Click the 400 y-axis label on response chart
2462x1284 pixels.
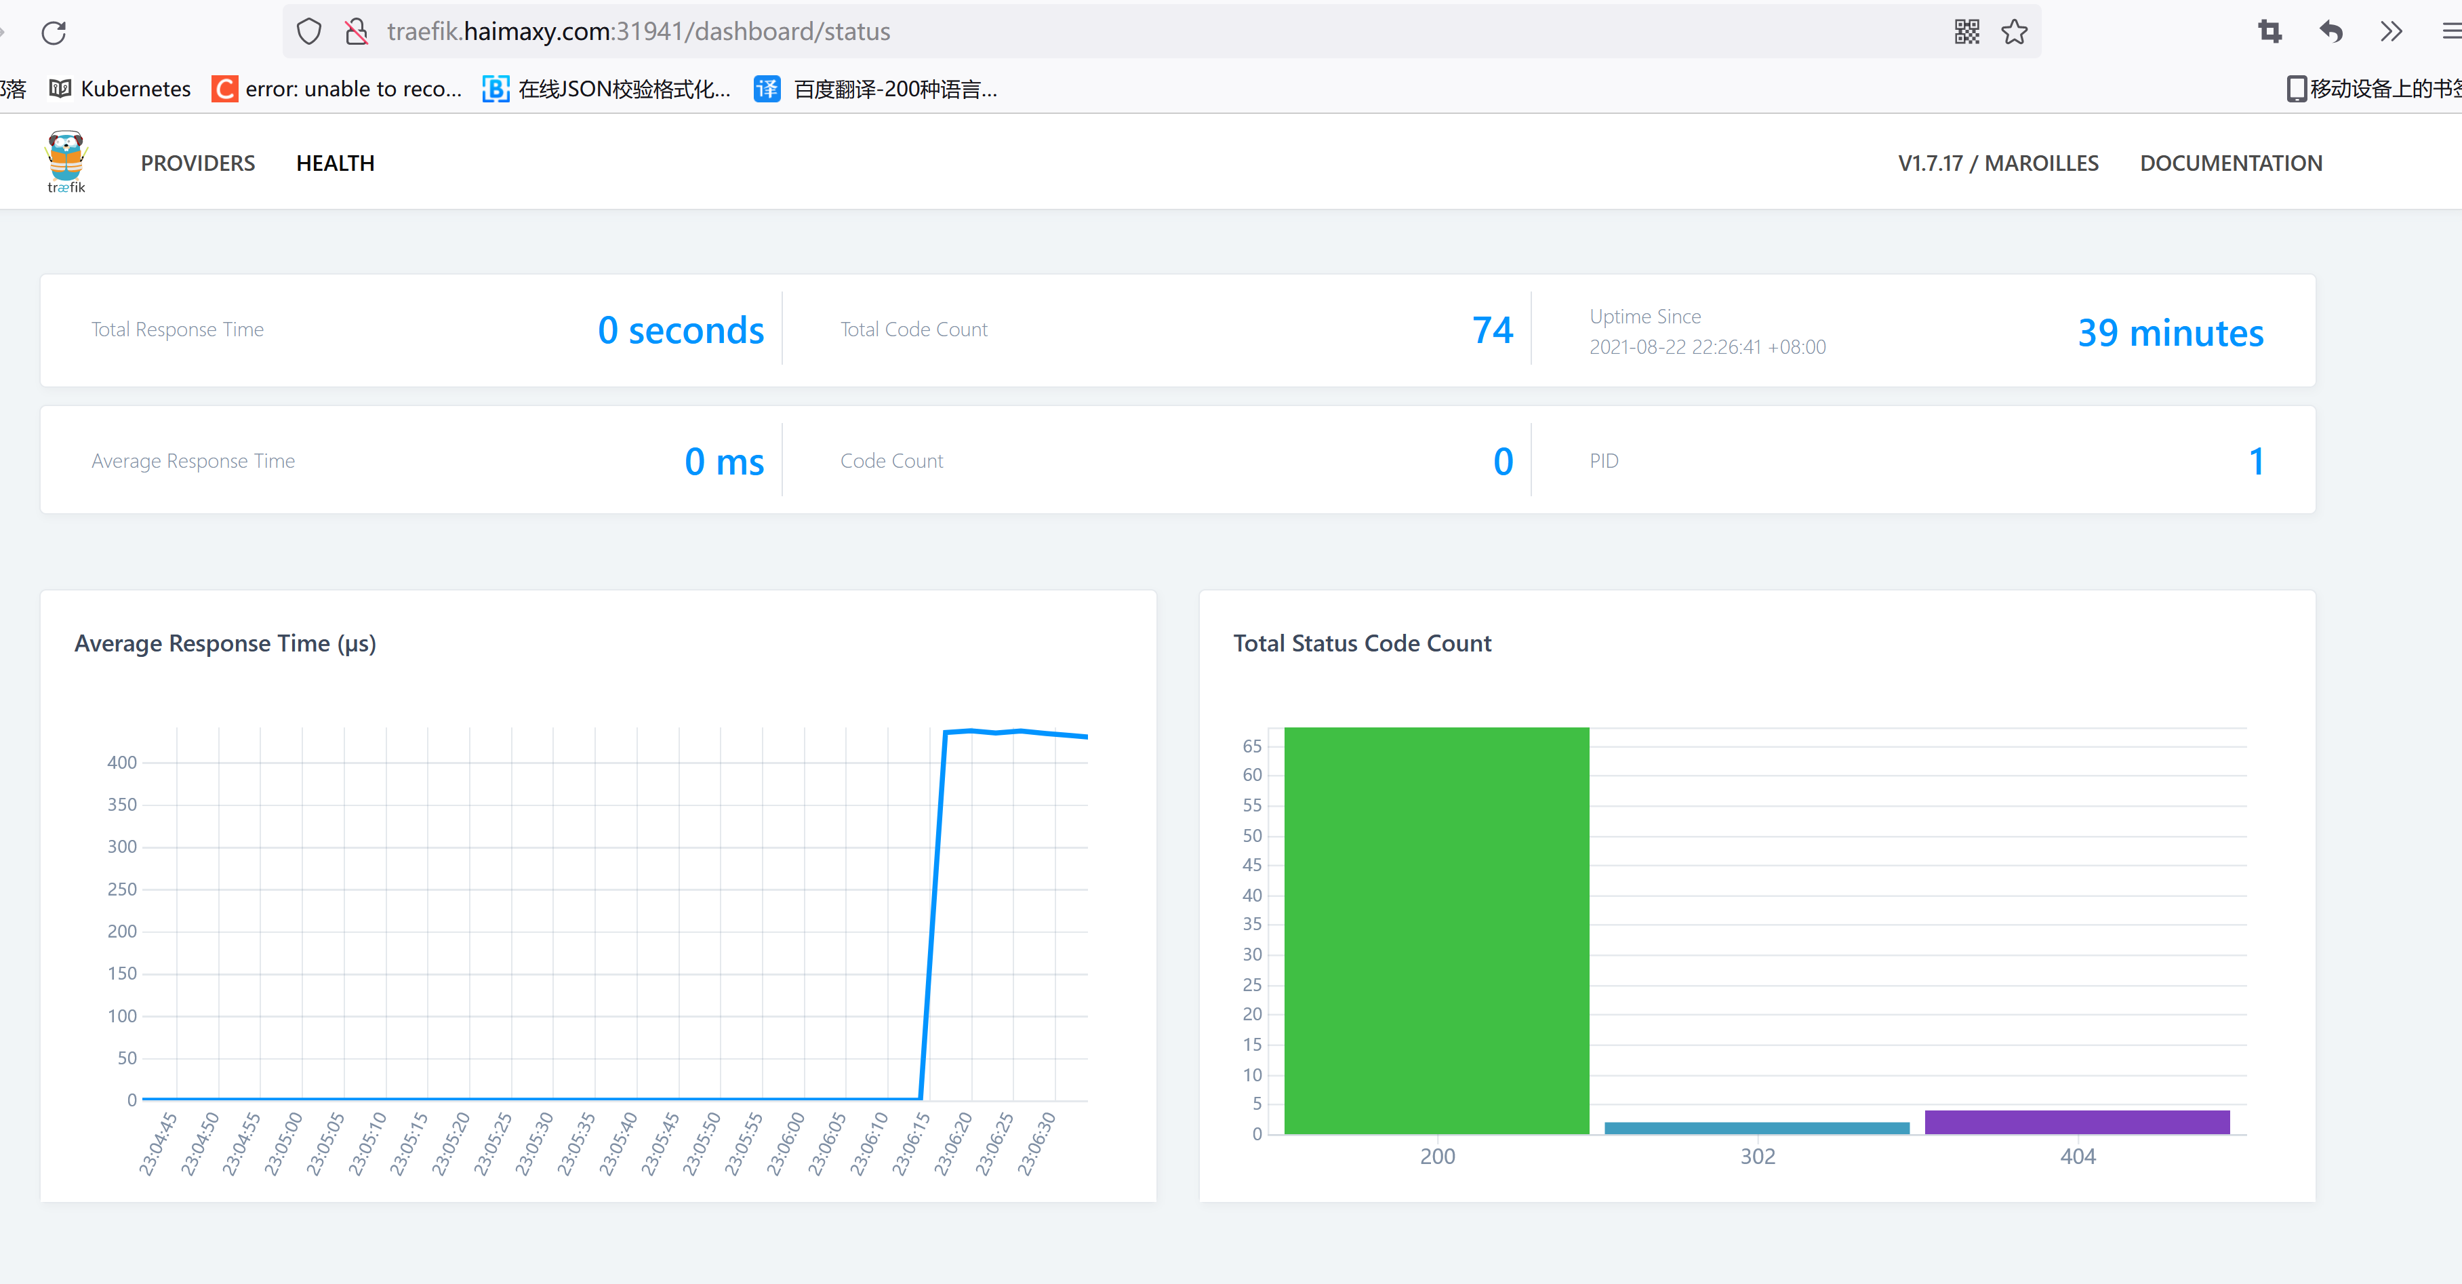coord(121,763)
